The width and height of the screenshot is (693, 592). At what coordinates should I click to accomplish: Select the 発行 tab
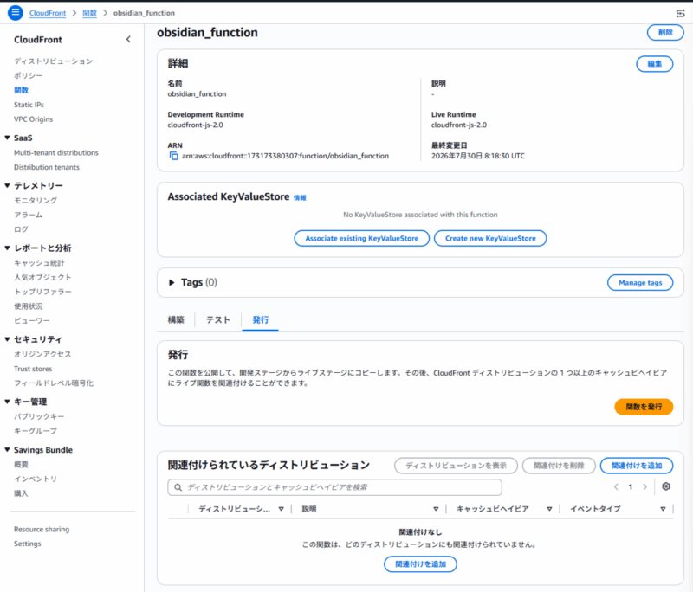tap(261, 319)
